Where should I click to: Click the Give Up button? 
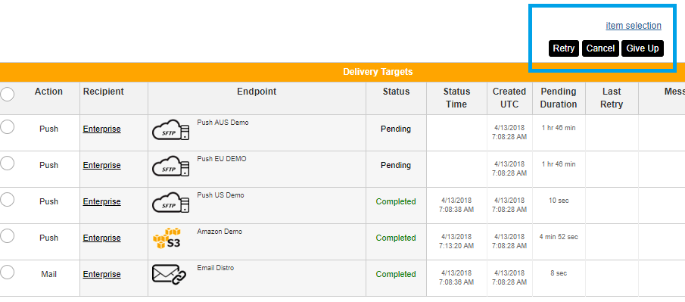[642, 48]
